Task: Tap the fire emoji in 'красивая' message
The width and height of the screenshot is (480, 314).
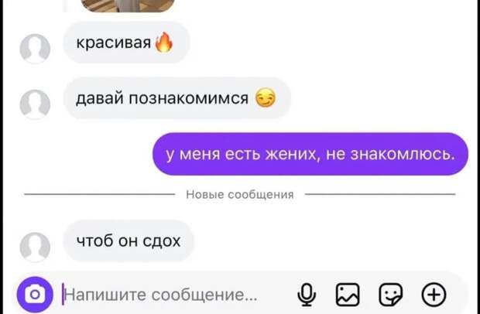Action: tap(164, 43)
